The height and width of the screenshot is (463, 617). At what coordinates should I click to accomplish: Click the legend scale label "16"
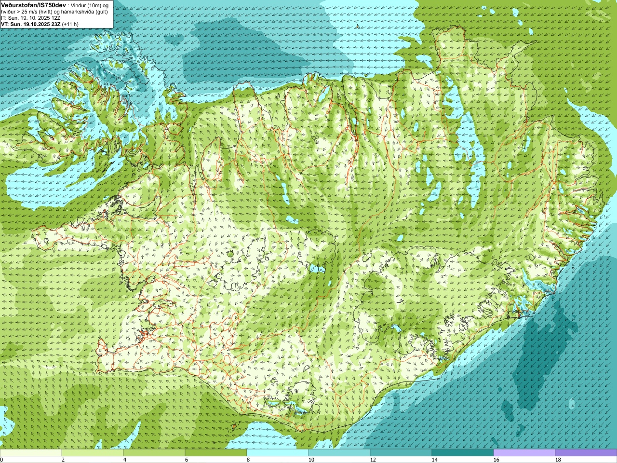tap(496, 460)
